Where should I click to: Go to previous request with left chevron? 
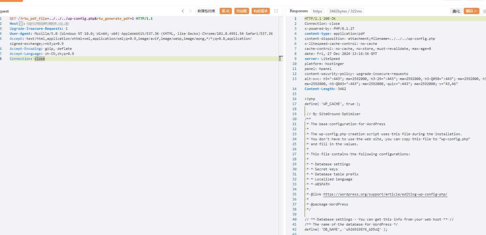coord(183,11)
